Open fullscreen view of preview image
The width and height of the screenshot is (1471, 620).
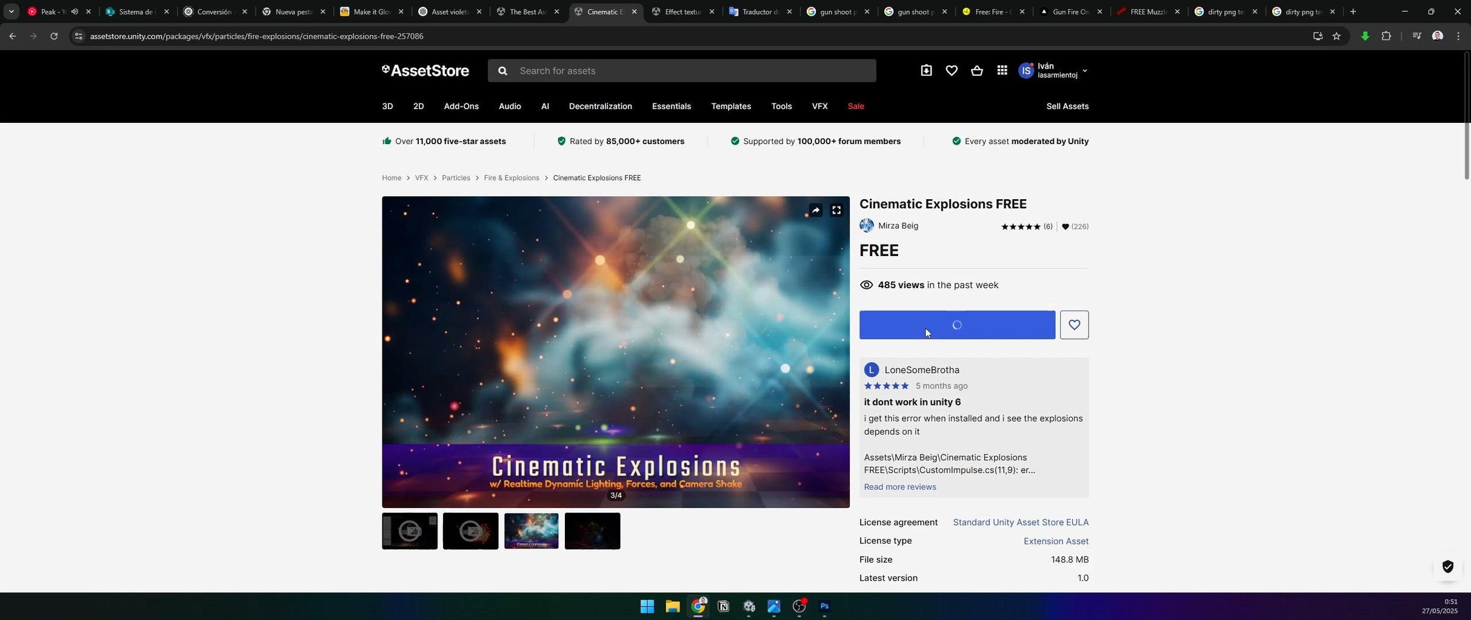pyautogui.click(x=836, y=210)
